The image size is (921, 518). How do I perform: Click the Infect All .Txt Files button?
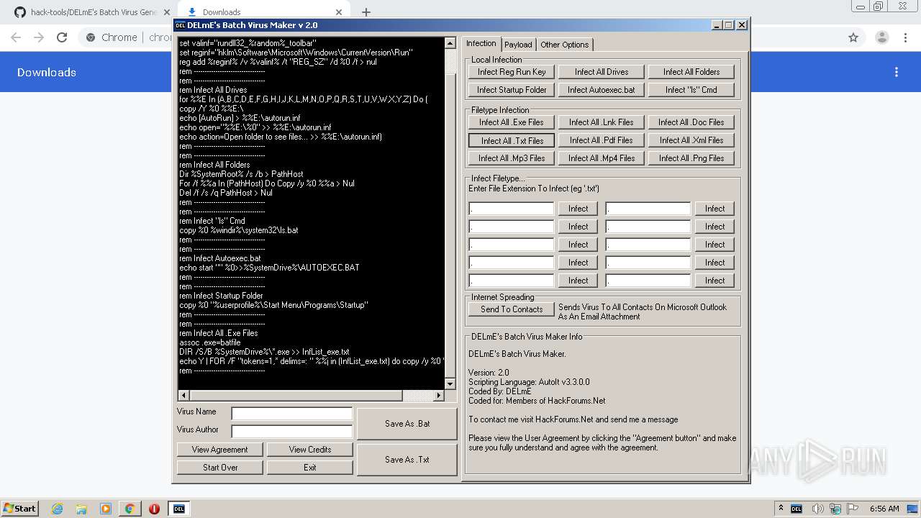[512, 140]
